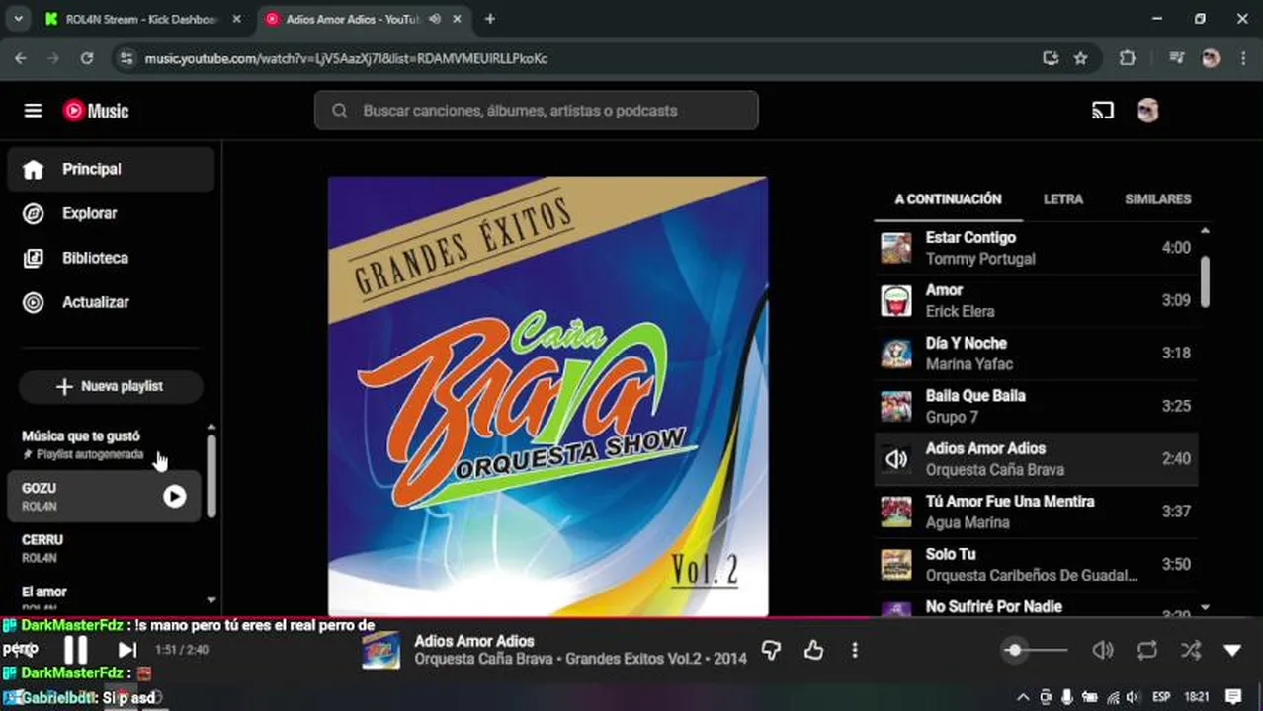Open Actualizar in sidebar
Image resolution: width=1263 pixels, height=711 pixels.
coord(111,302)
